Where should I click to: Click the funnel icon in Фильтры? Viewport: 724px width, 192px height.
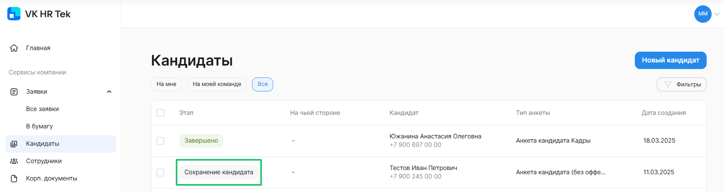tap(668, 84)
